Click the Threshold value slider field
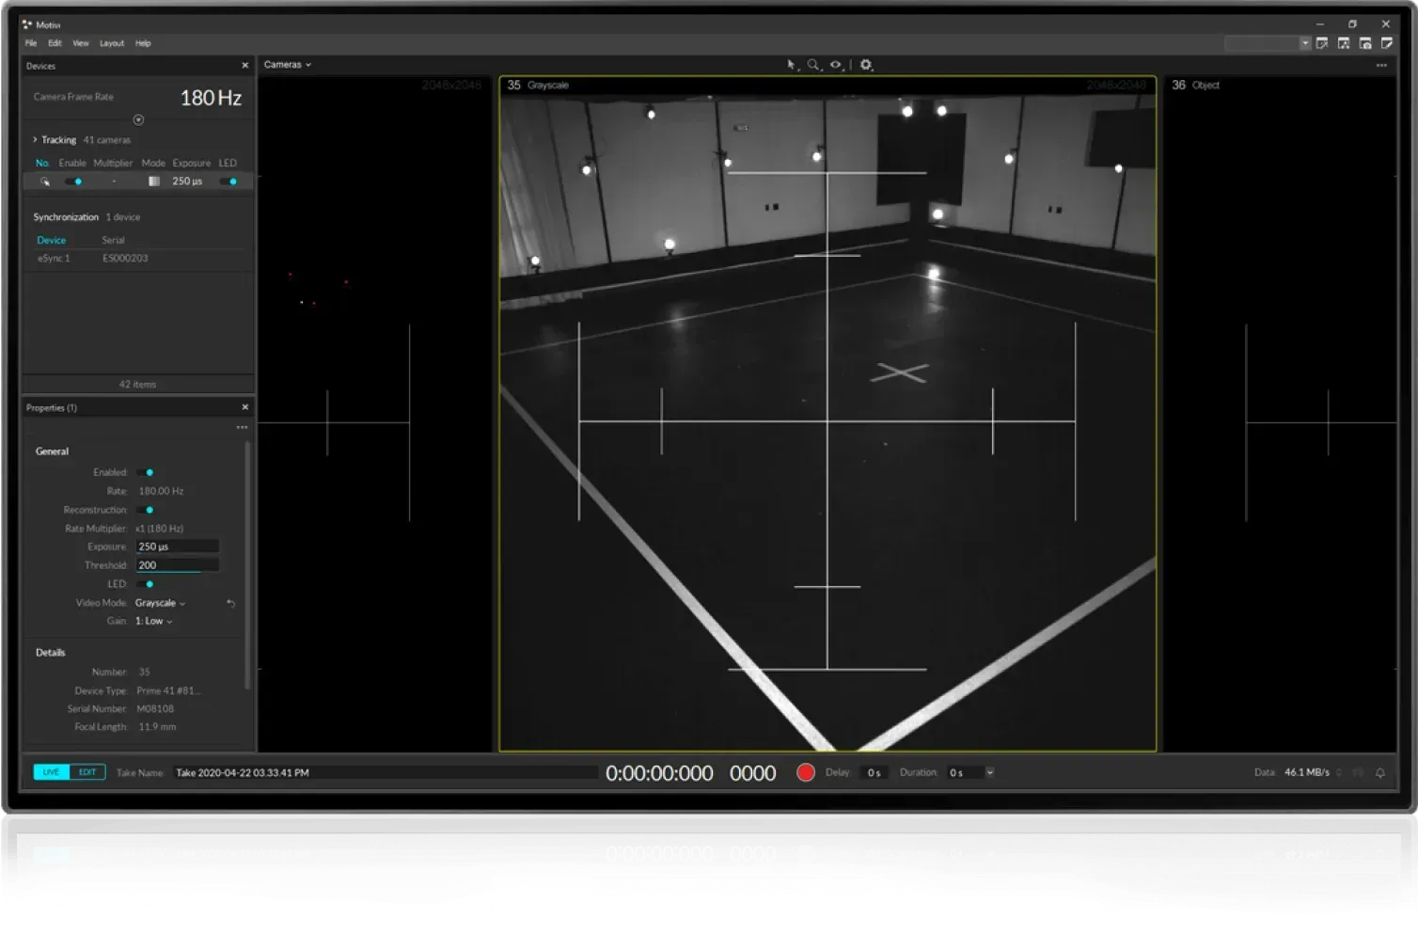This screenshot has width=1418, height=934. tap(177, 565)
